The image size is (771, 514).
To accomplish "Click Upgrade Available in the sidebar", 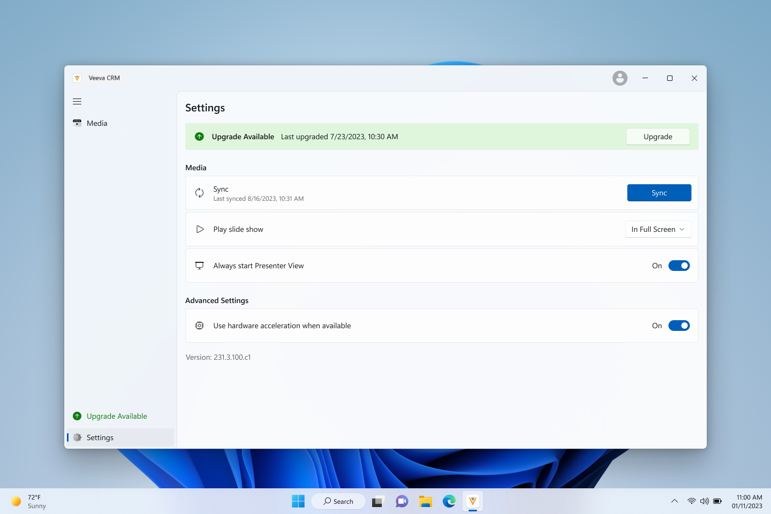I will (117, 416).
